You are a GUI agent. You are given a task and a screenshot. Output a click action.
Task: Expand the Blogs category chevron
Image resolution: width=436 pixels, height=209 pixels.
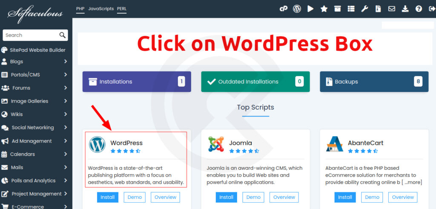66,61
